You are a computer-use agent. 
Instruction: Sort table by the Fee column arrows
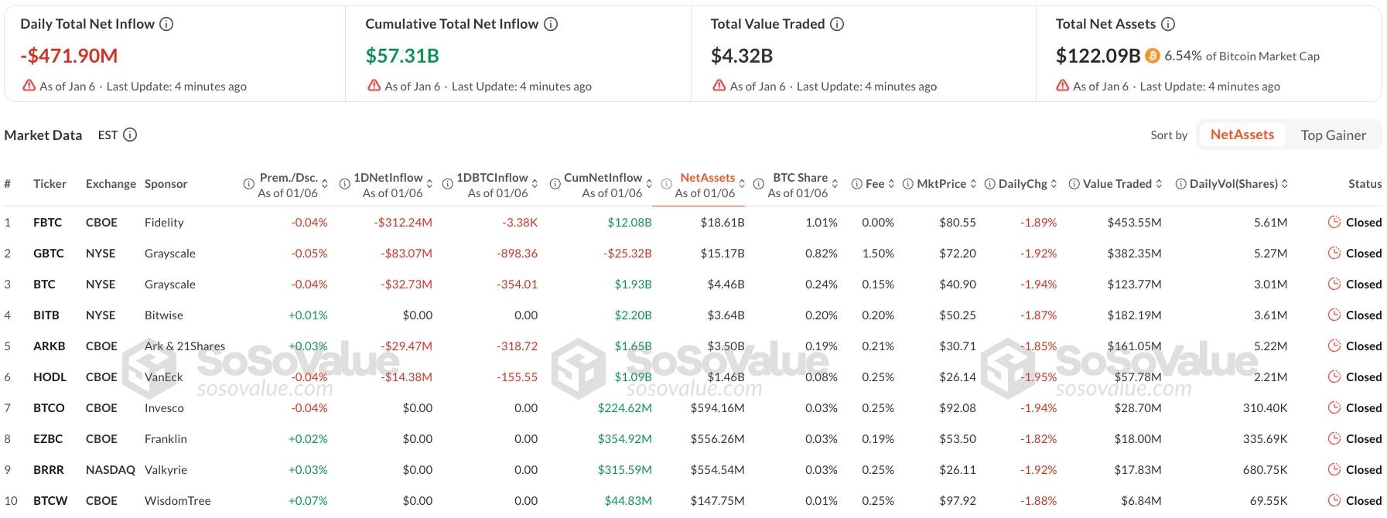tap(891, 184)
